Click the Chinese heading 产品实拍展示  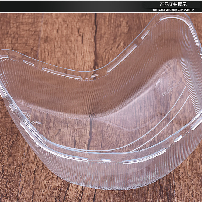tap(173, 5)
